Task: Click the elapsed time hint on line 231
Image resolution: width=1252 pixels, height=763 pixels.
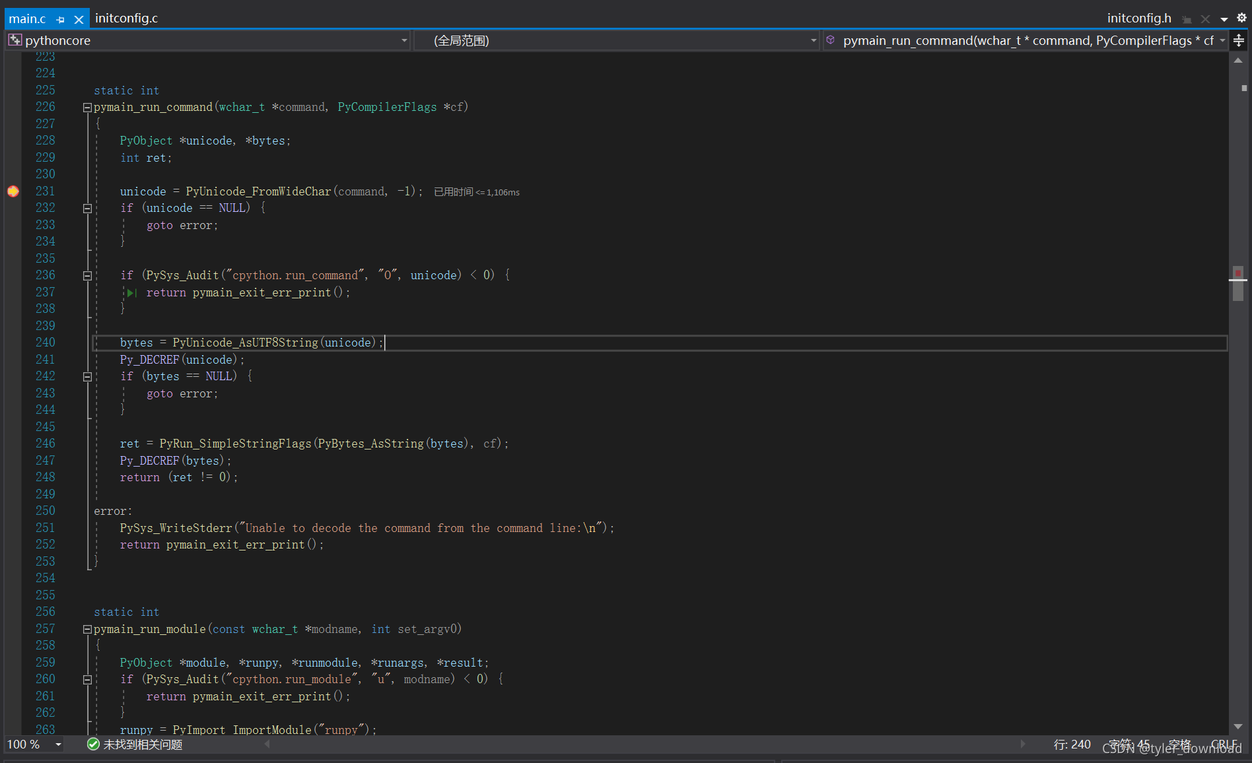Action: 477,192
